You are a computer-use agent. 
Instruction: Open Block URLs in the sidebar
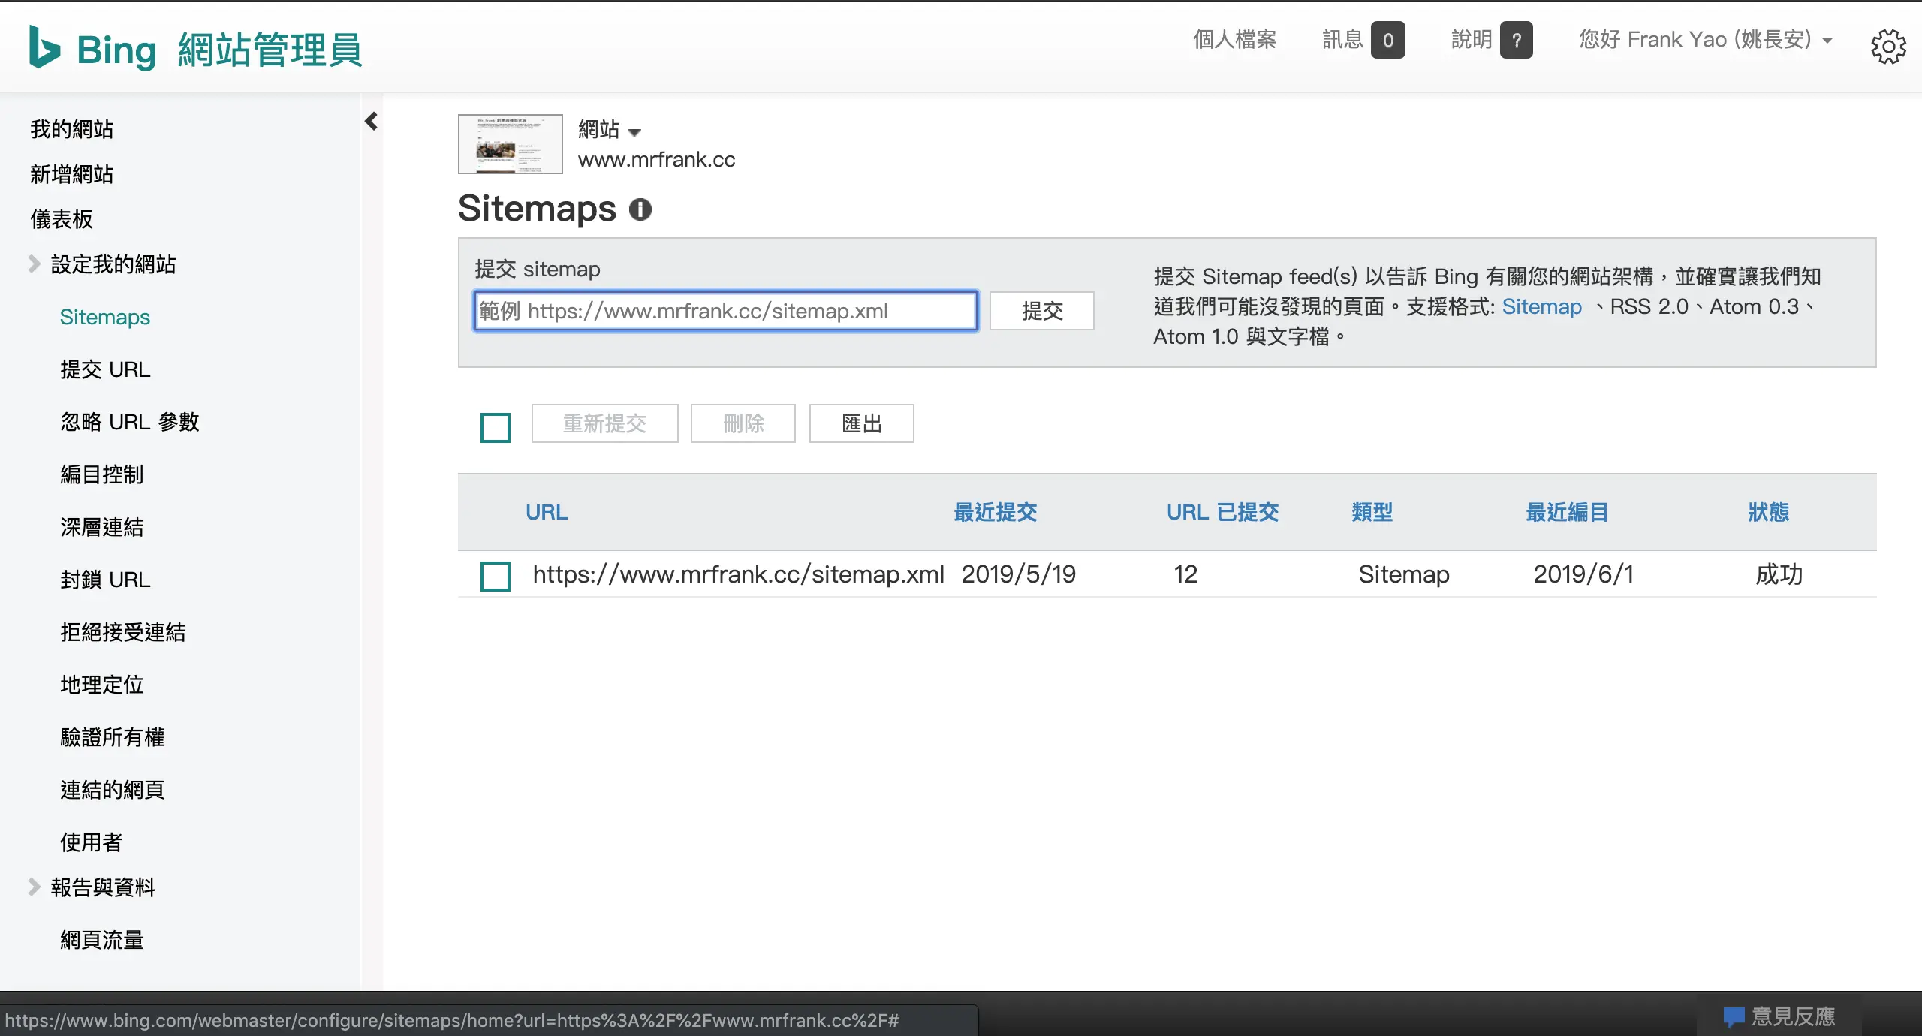pos(105,580)
